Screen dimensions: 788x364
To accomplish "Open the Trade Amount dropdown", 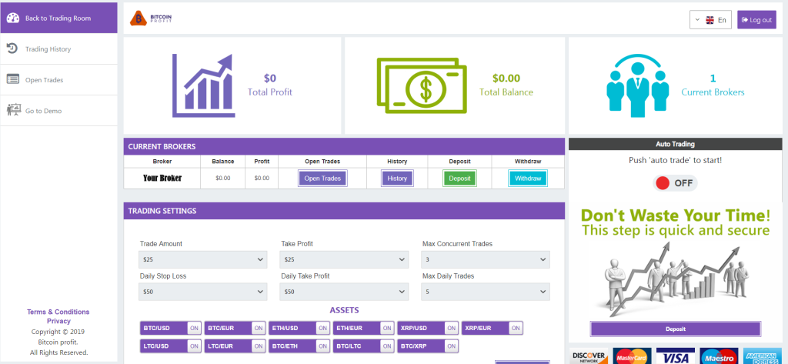I will (203, 260).
